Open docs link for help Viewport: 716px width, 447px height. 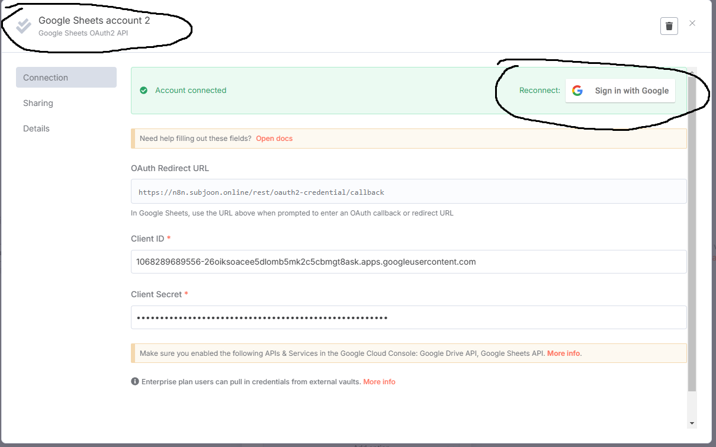pyautogui.click(x=274, y=139)
